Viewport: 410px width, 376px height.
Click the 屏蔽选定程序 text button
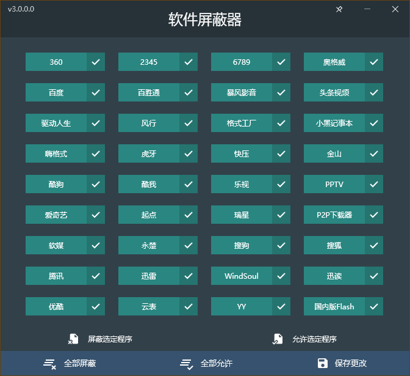coord(110,339)
